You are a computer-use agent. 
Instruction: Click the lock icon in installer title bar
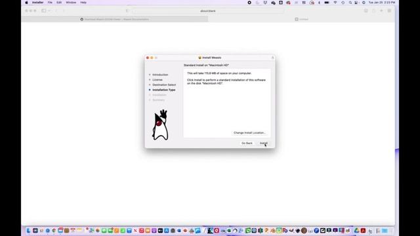(273, 58)
